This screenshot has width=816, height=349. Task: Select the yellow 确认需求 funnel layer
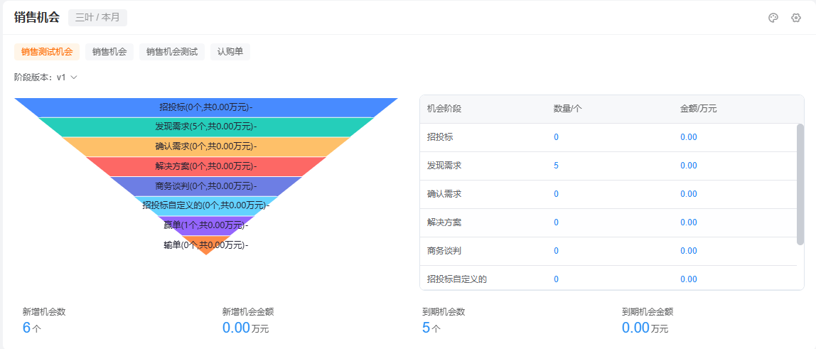tap(206, 146)
